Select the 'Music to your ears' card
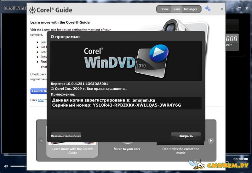This screenshot has width=252, height=173. click(127, 149)
